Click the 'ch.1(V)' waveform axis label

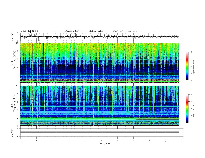click(12, 37)
